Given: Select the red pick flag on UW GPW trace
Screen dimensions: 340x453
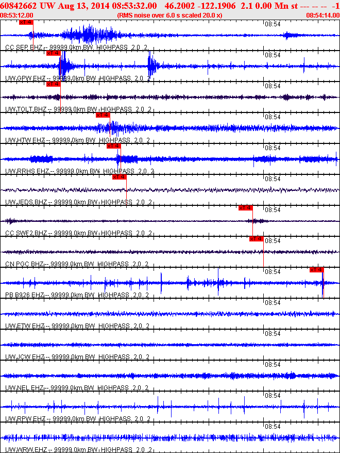Looking at the screenshot, I should [54, 53].
